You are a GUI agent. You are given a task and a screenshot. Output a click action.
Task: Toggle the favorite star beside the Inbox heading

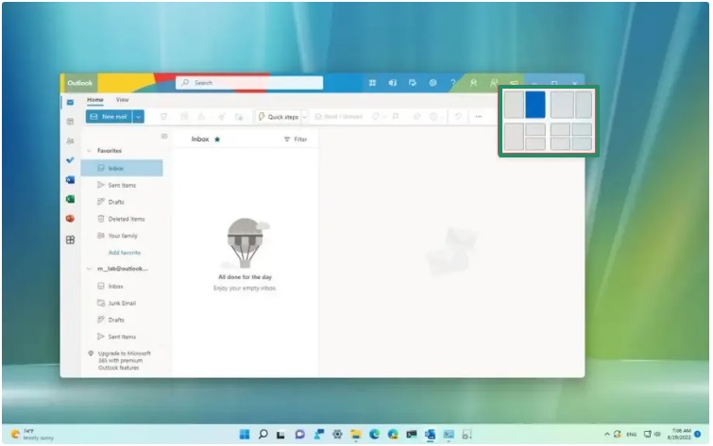point(217,140)
